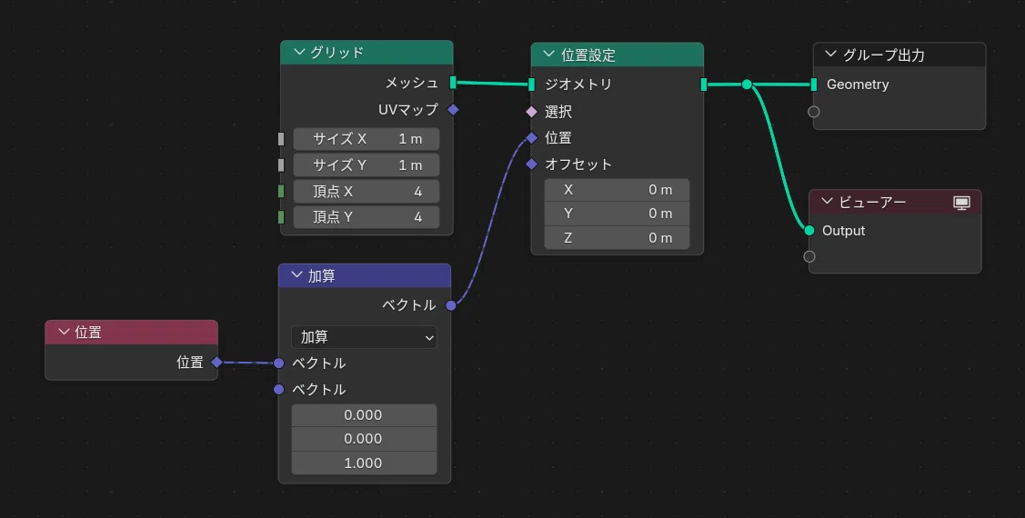Click the 頂点 X input socket

tap(281, 191)
